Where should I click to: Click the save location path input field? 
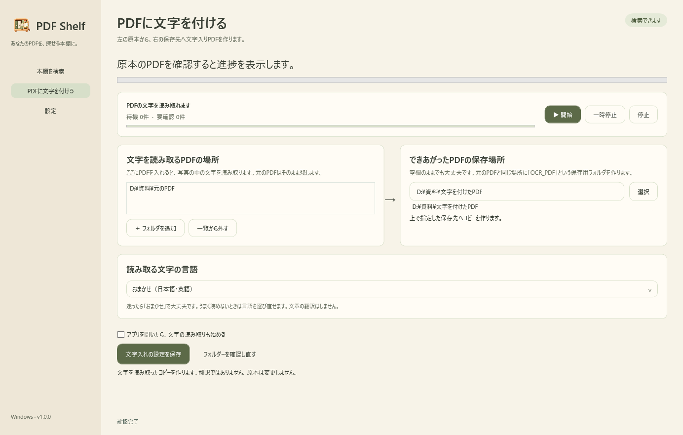tap(517, 192)
